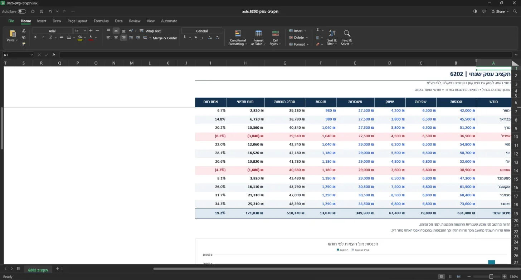Apply the percent style number format
This screenshot has width=521, height=280.
tap(195, 38)
